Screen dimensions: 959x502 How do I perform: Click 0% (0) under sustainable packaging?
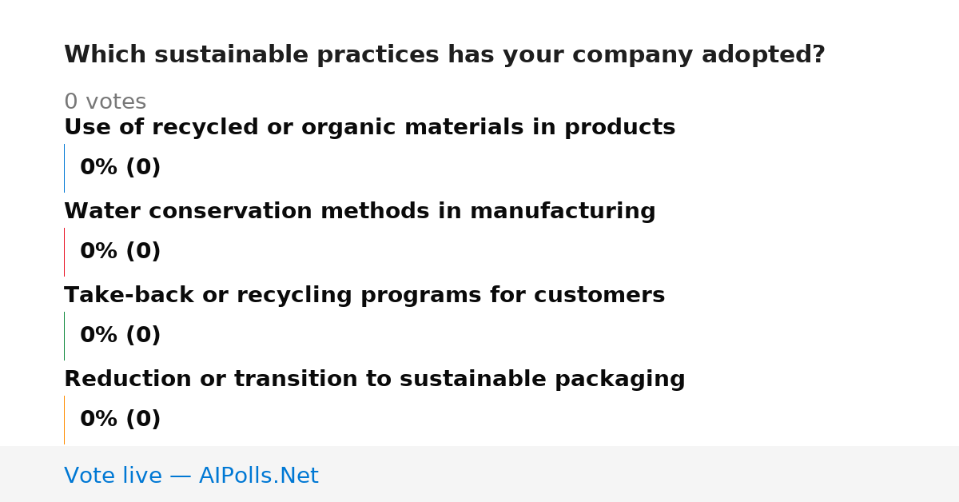coord(120,420)
